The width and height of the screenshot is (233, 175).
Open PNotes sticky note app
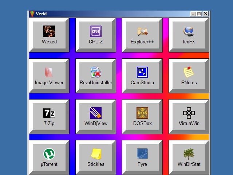point(189,76)
